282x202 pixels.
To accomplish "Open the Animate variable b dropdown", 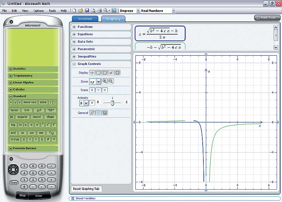I will (x=86, y=103).
